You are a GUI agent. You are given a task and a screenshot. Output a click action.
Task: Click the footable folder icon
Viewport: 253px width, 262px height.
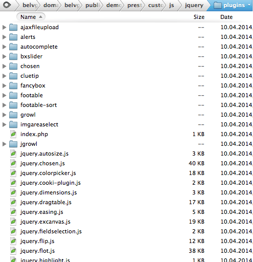pos(13,95)
